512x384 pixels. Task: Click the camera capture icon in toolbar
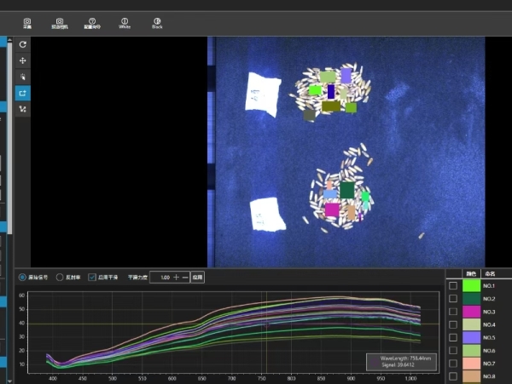pos(27,21)
